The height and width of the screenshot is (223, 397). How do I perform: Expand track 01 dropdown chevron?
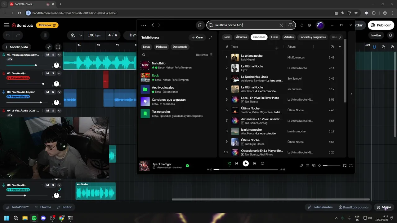(59, 55)
